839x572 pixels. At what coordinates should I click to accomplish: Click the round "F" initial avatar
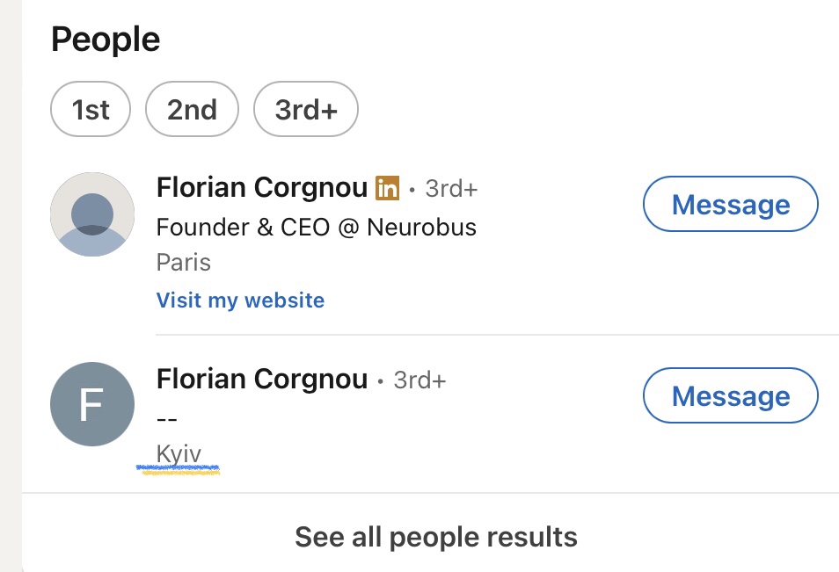[x=92, y=404]
